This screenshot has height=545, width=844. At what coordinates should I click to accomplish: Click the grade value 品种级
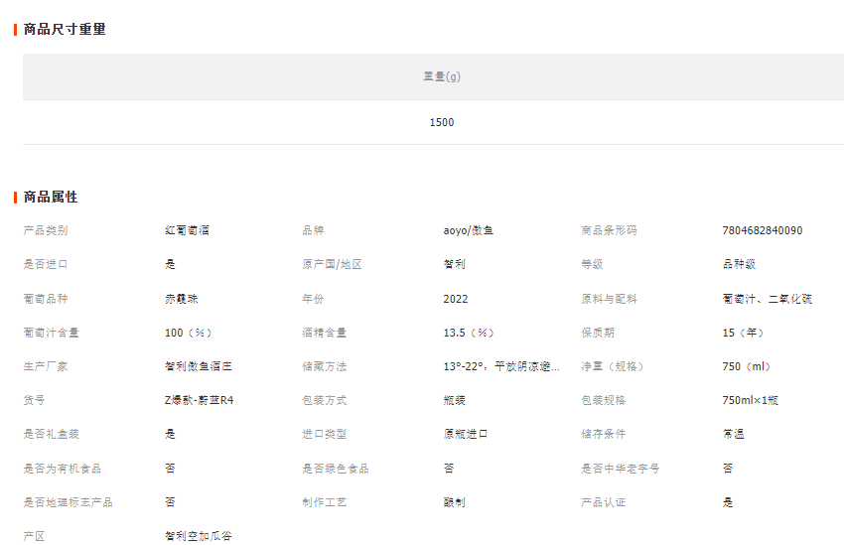[x=739, y=264]
